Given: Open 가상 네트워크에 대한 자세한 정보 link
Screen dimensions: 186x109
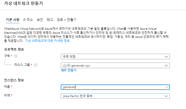Looking at the screenshot, I should tap(47, 41).
